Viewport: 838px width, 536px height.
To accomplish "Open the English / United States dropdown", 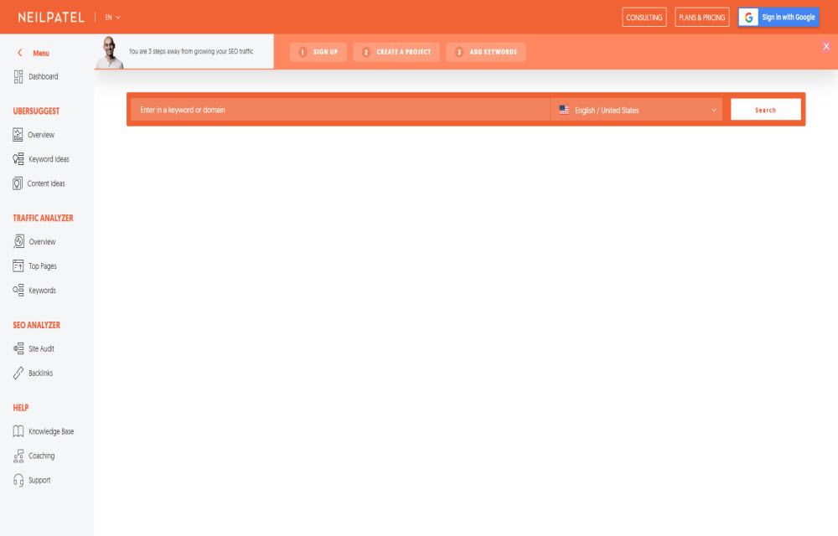I will point(637,110).
